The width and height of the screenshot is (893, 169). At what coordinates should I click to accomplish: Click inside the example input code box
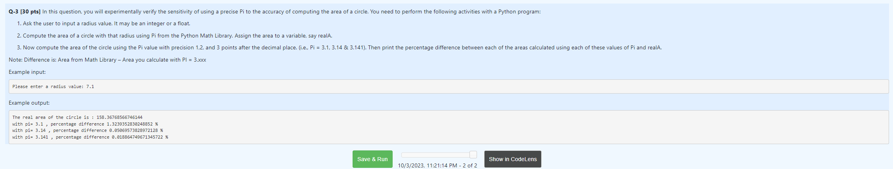point(448,86)
